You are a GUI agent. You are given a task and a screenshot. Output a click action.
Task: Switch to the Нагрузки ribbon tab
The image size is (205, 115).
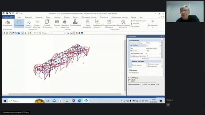coord(57,17)
